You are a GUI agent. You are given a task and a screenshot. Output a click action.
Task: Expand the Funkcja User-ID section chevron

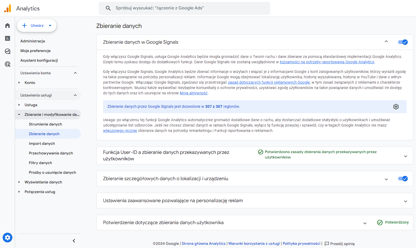(406, 156)
